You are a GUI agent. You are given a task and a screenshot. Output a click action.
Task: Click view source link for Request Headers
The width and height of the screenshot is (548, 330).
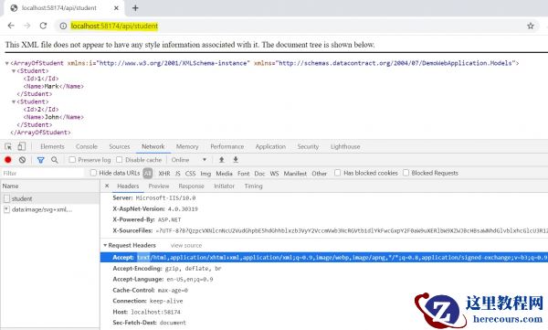pos(186,245)
